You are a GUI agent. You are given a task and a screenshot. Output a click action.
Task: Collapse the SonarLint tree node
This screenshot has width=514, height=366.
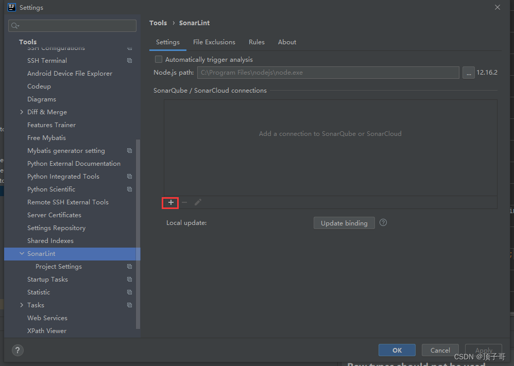(22, 254)
